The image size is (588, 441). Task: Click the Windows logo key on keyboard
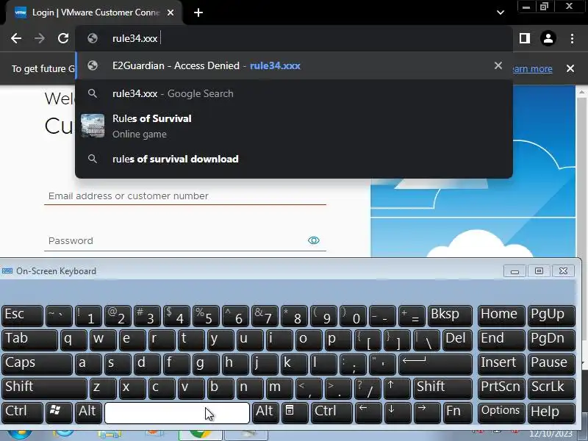59,412
